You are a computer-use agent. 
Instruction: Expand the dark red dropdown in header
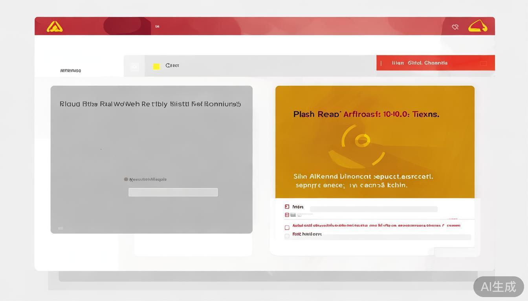126,26
